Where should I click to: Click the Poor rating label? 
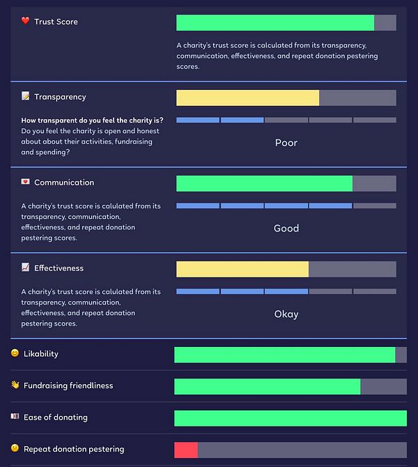coord(286,143)
